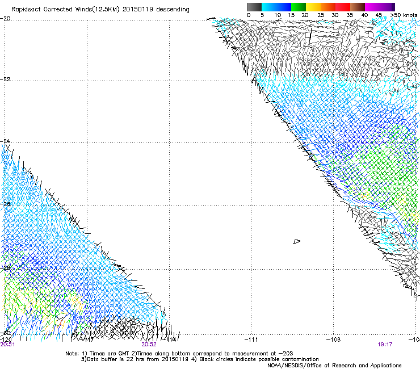Click the 'Rapidscat Corrected Winds(12.5KM)' title text

[x=65, y=10]
